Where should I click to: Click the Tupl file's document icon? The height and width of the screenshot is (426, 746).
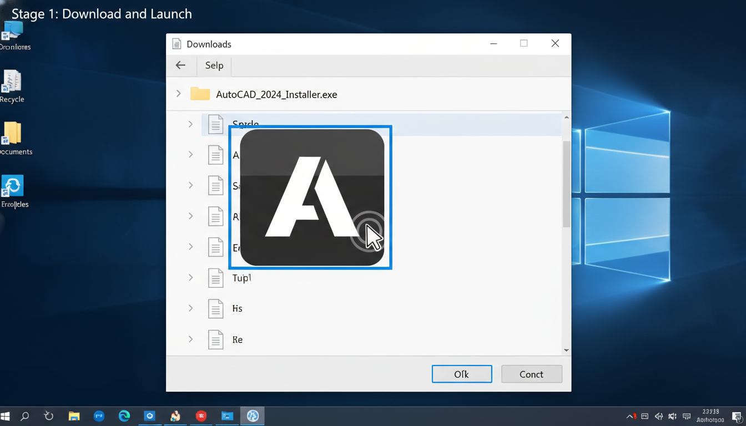[x=216, y=277]
